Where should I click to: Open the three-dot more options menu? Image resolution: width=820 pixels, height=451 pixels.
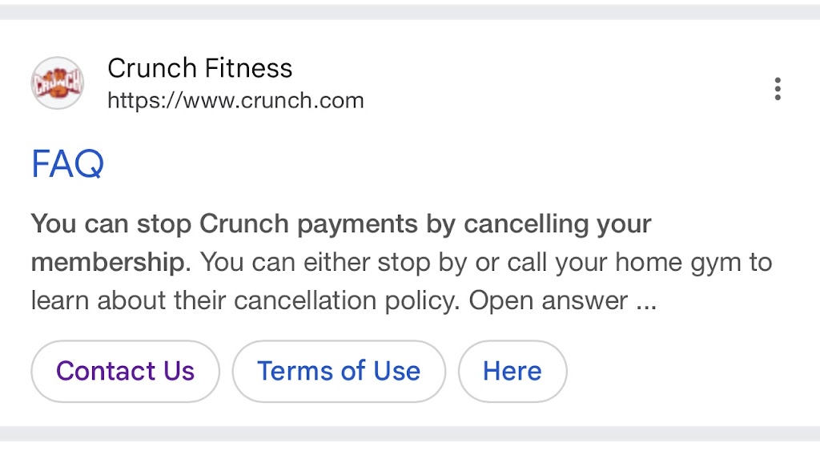pyautogui.click(x=777, y=89)
